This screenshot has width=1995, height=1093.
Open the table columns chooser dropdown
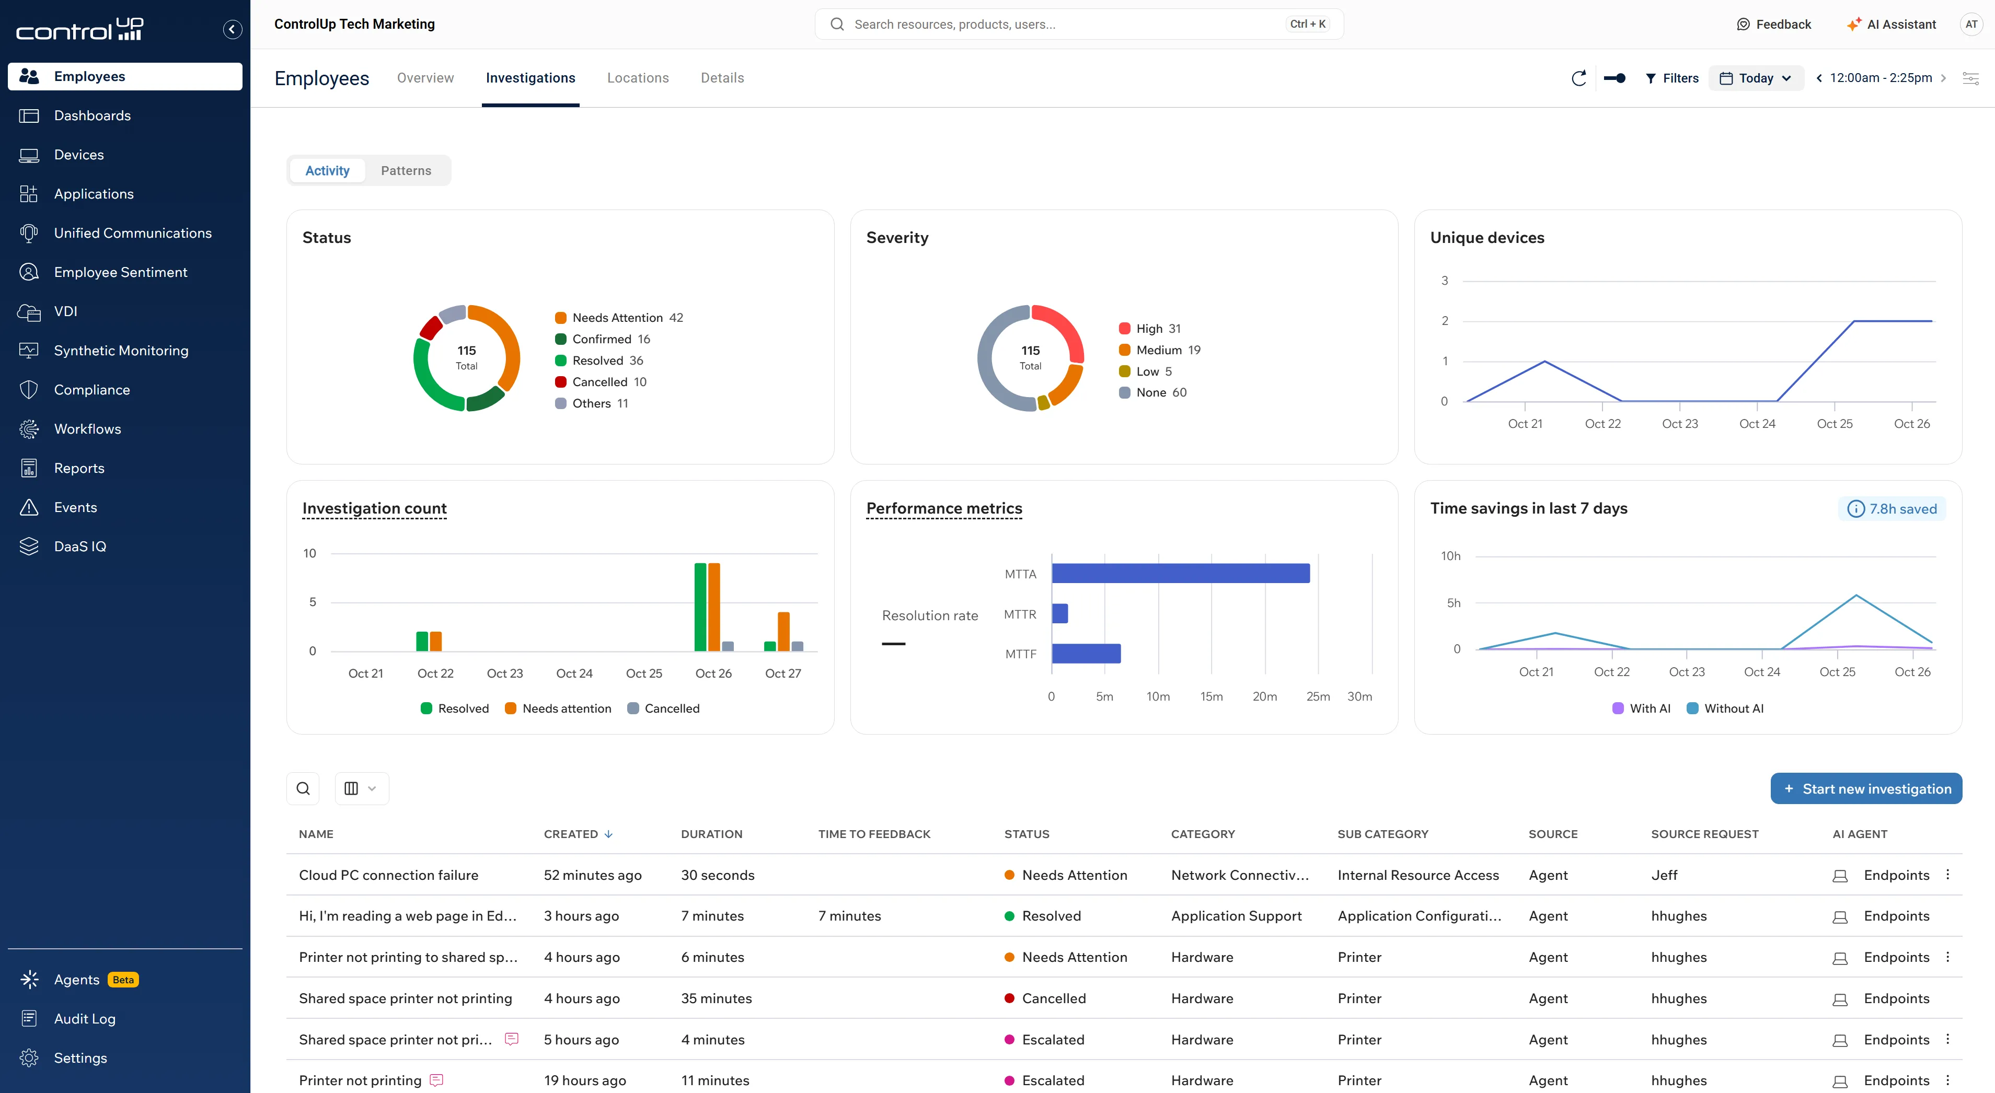click(x=361, y=788)
